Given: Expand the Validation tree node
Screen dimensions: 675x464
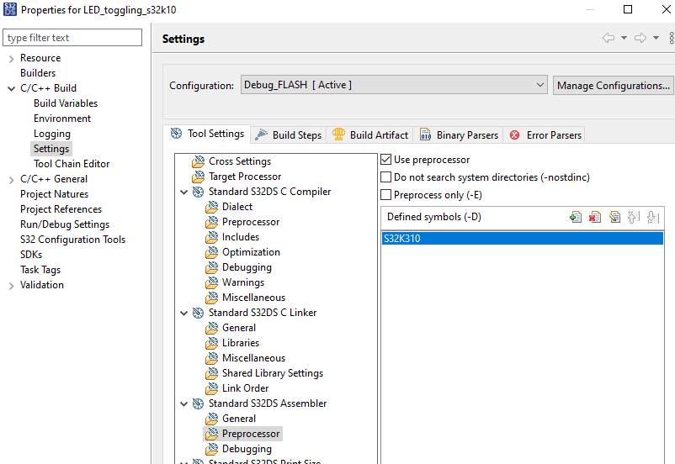Looking at the screenshot, I should (x=11, y=286).
